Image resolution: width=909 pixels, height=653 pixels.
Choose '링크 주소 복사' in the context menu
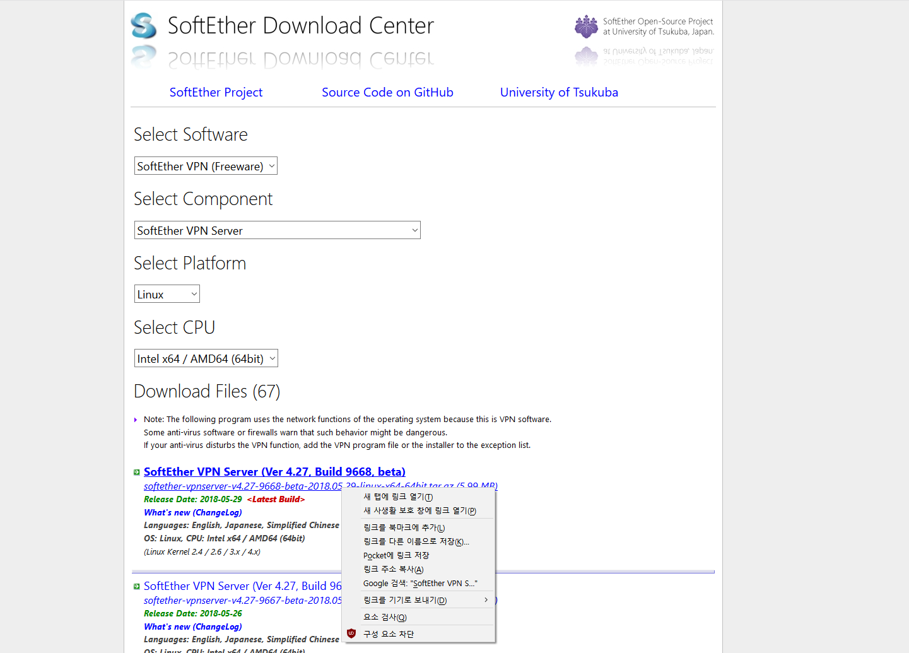click(x=392, y=569)
